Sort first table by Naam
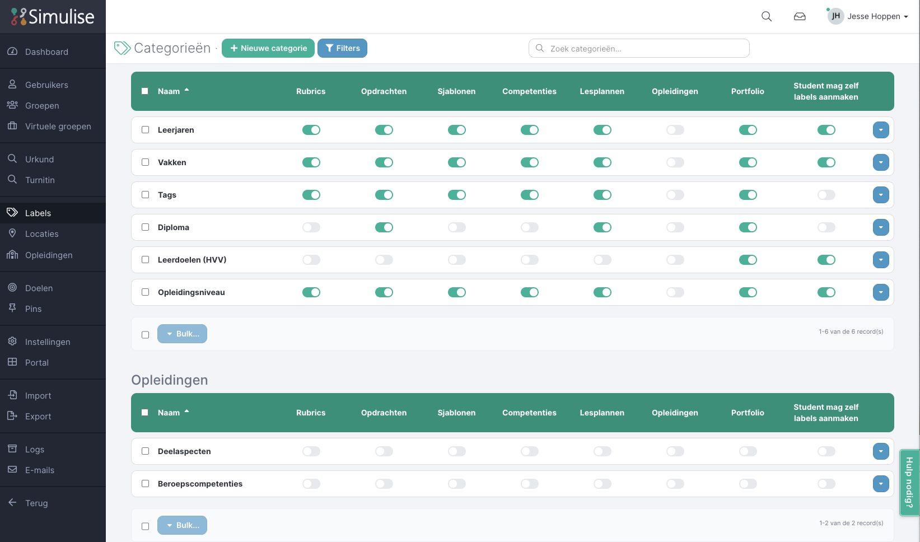Viewport: 920px width, 542px height. click(x=173, y=91)
